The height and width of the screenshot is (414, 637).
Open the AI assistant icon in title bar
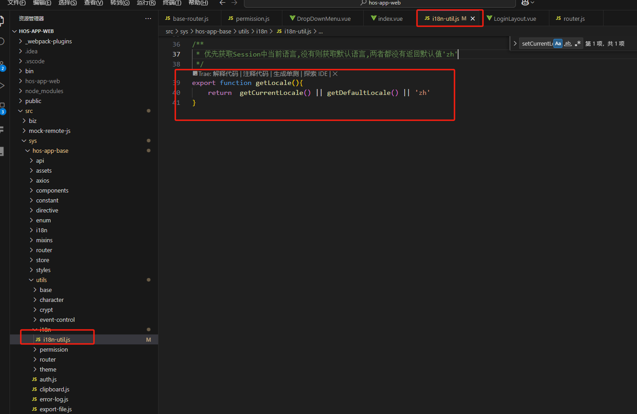tap(525, 3)
